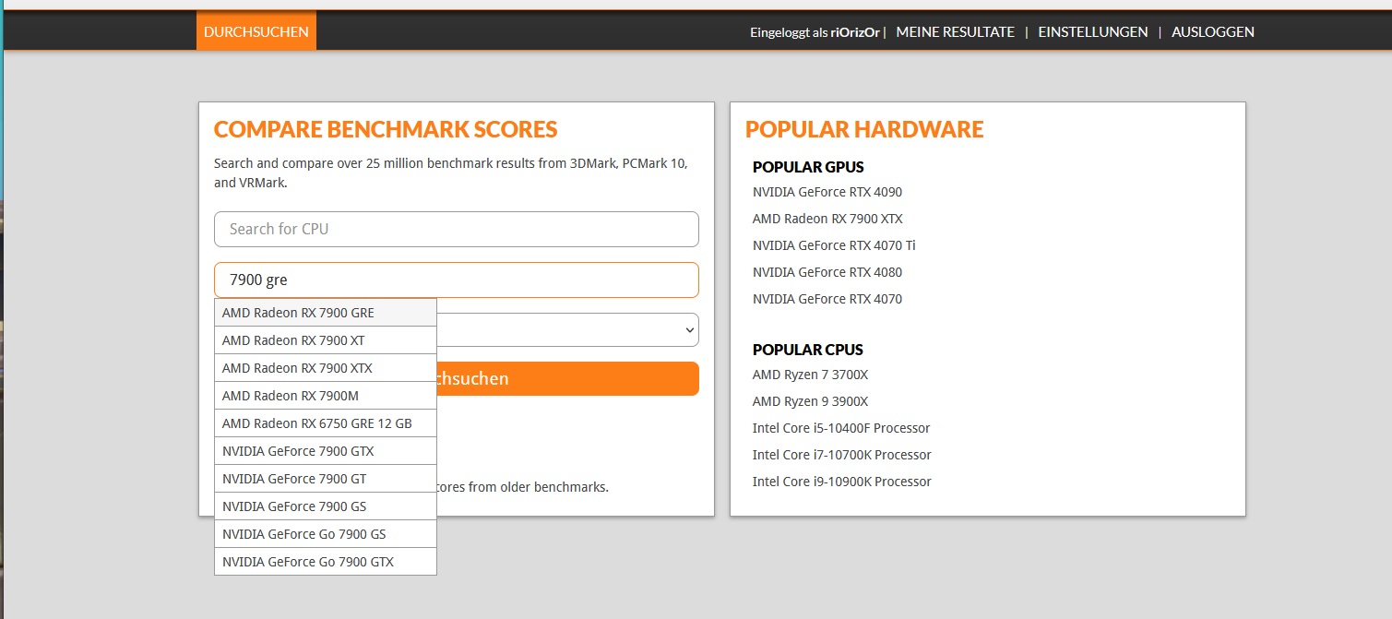1392x619 pixels.
Task: Expand the benchmark selection dropdown
Action: click(x=567, y=329)
